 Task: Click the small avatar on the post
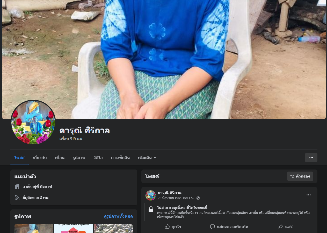coord(151,195)
